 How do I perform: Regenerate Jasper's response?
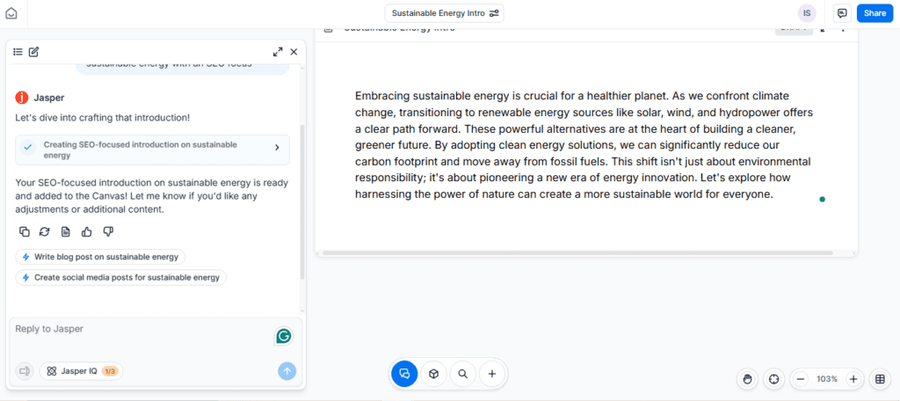[44, 231]
